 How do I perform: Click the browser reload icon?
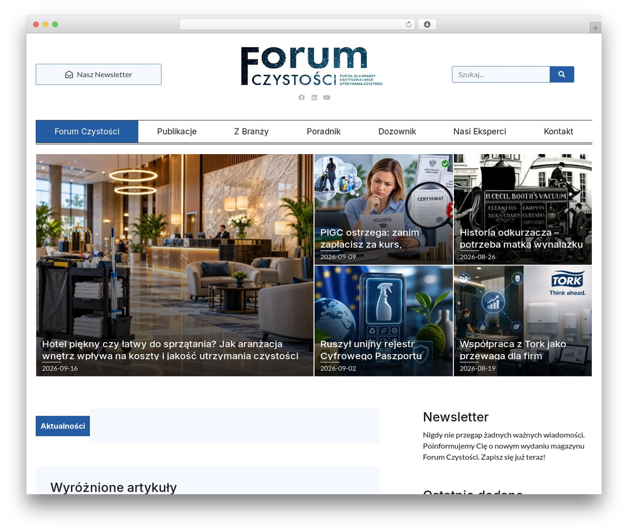pos(409,25)
